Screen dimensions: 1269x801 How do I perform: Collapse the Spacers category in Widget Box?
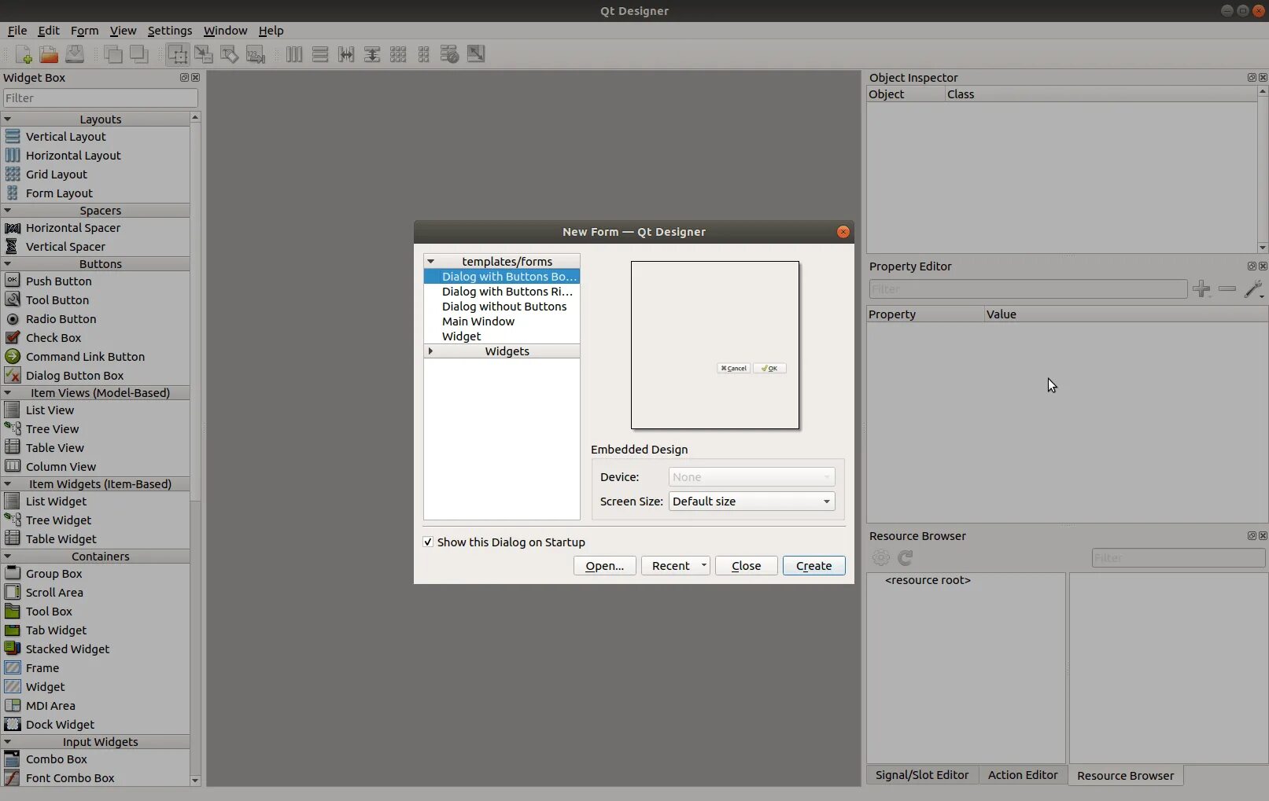point(8,210)
